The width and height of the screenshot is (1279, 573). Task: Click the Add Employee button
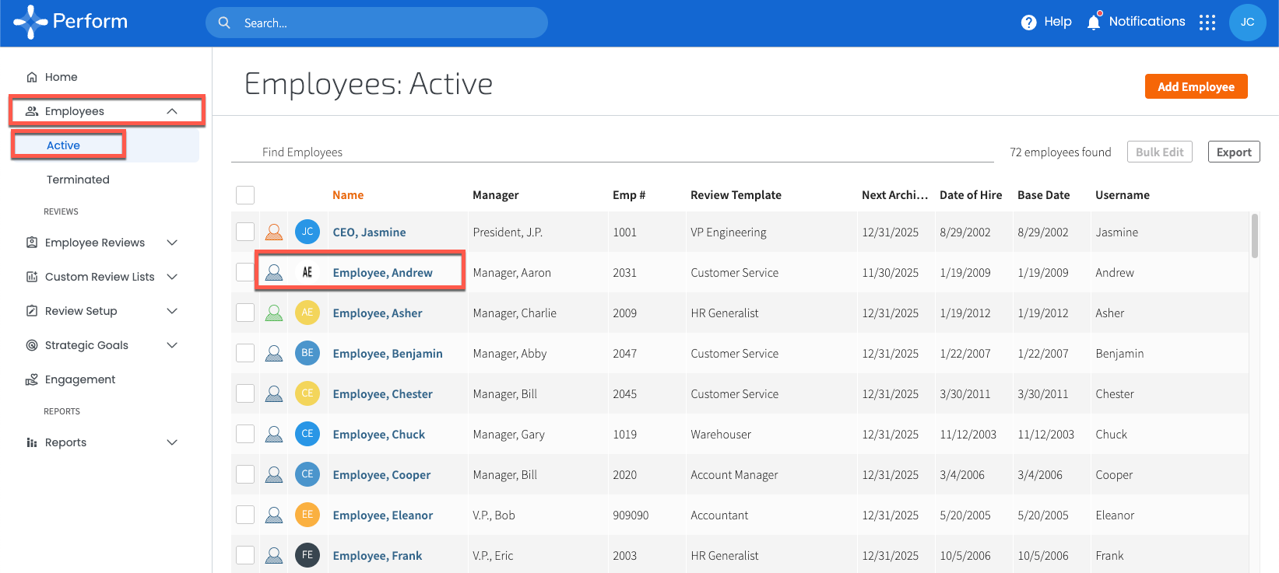pyautogui.click(x=1196, y=86)
